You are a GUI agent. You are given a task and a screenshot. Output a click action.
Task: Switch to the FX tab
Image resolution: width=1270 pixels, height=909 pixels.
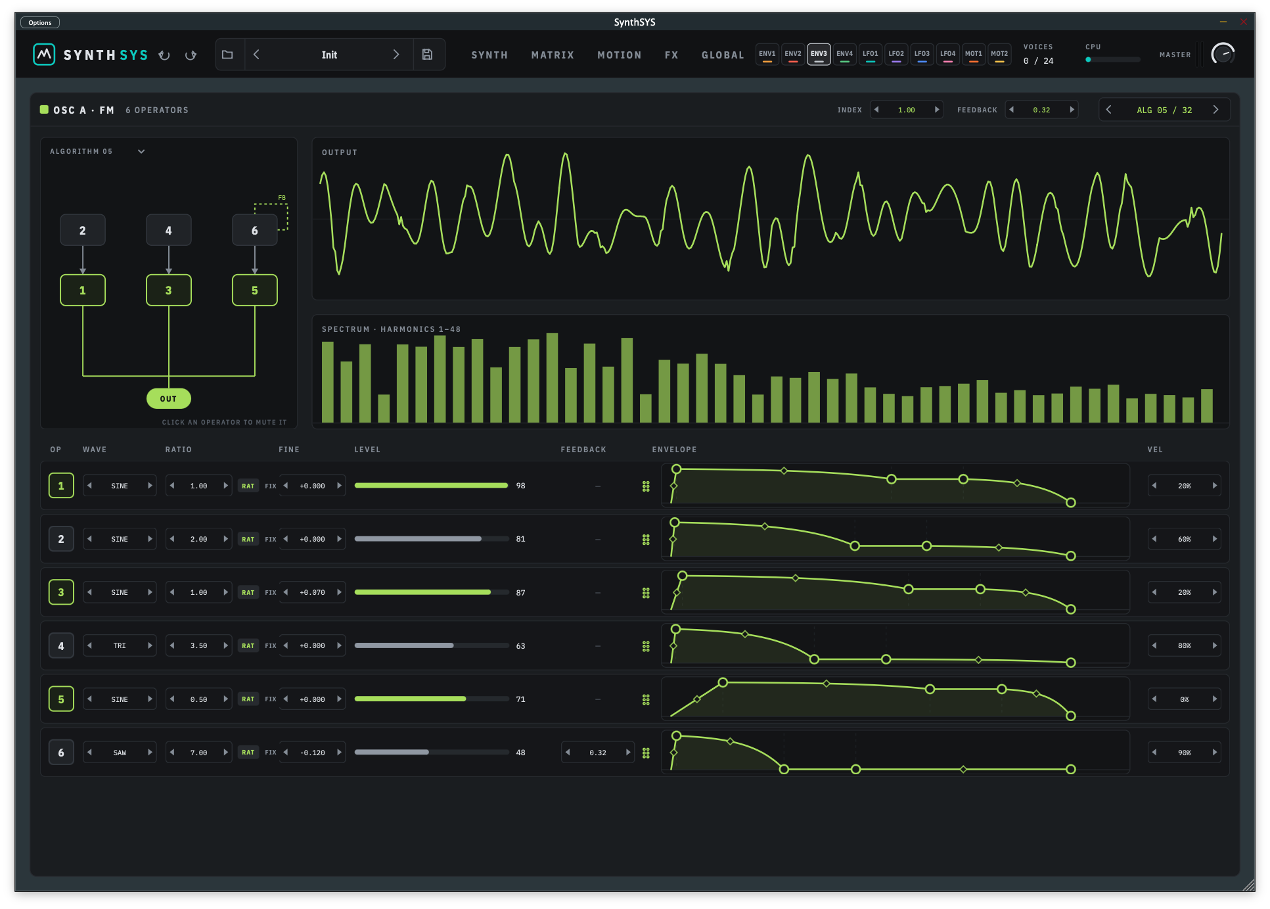tap(671, 55)
